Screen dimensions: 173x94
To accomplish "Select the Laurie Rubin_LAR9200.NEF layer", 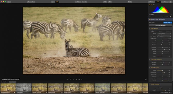I will 161,19.
